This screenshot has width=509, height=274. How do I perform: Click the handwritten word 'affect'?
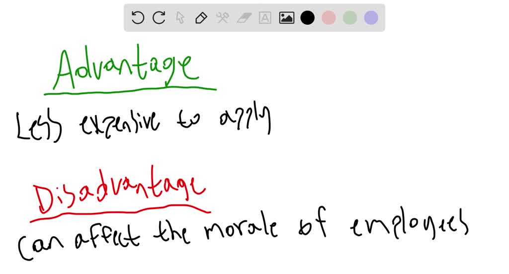107,236
